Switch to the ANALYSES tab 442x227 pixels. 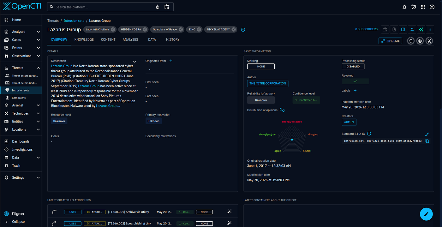coord(130,39)
